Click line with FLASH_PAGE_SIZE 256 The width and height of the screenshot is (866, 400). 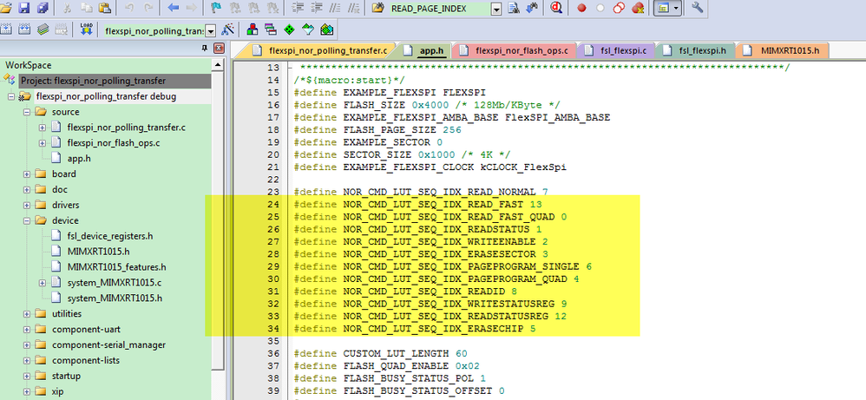coord(377,130)
